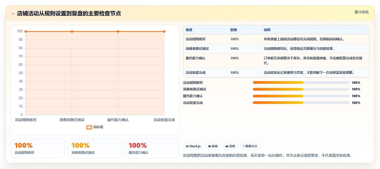Click the chart data point for 履约能力确认
Viewport: 380px width, 169px height.
point(118,32)
